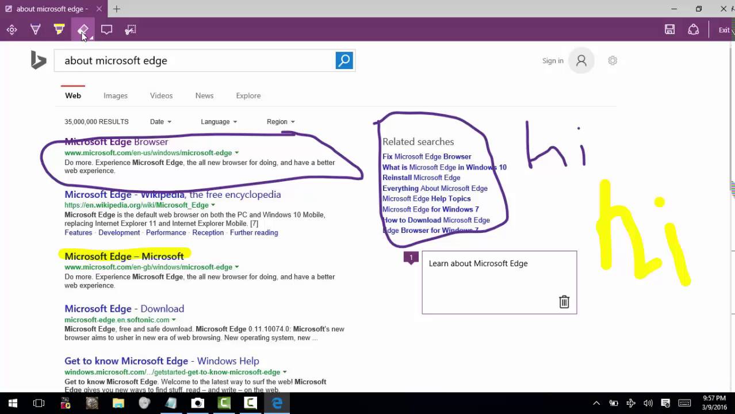Open Microsoft Edge Browser result
Image resolution: width=735 pixels, height=414 pixels.
pos(116,141)
